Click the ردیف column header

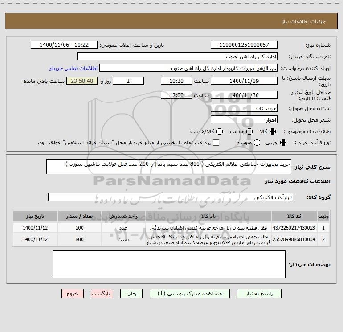click(323, 216)
